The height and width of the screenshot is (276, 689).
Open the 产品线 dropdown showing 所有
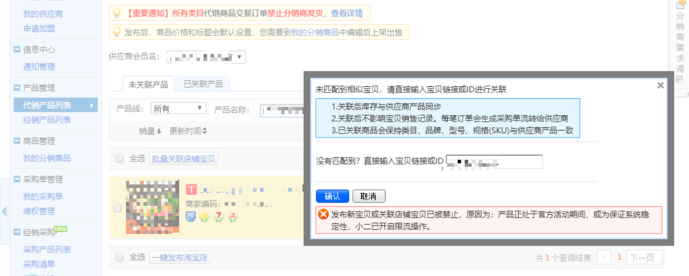pyautogui.click(x=178, y=109)
